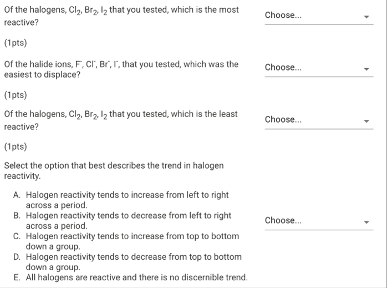Click the arrow on the reactivity trend dropdown
The height and width of the screenshot is (288, 387).
click(366, 223)
